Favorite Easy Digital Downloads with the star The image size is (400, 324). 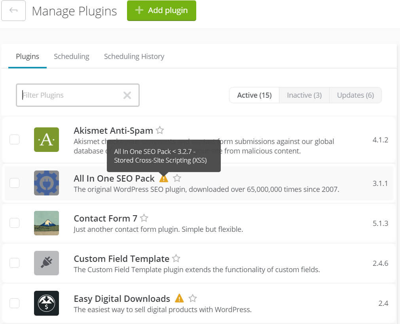193,298
